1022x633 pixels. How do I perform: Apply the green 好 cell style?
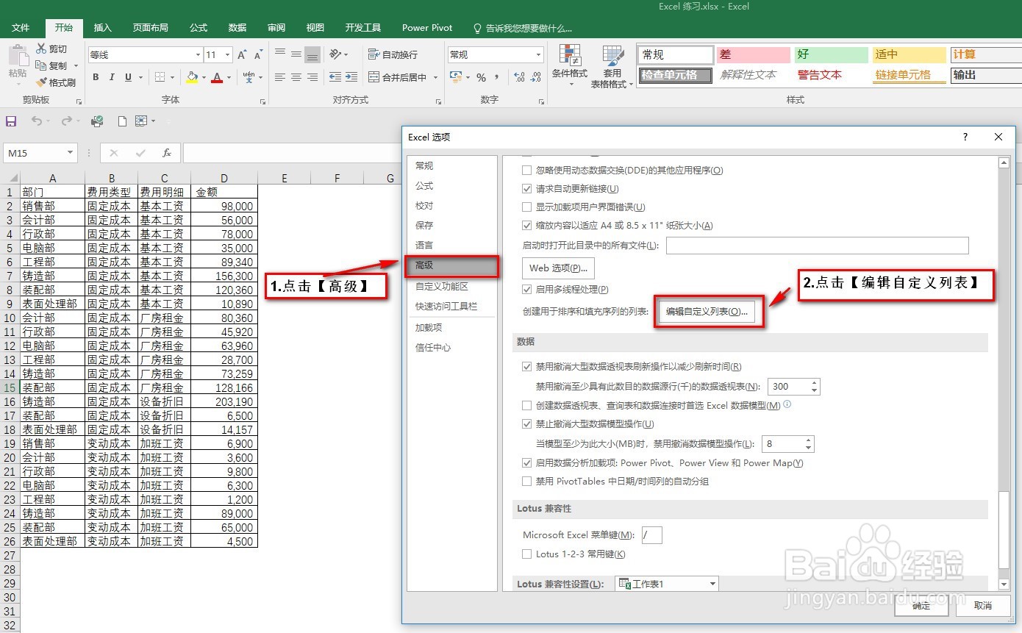831,54
